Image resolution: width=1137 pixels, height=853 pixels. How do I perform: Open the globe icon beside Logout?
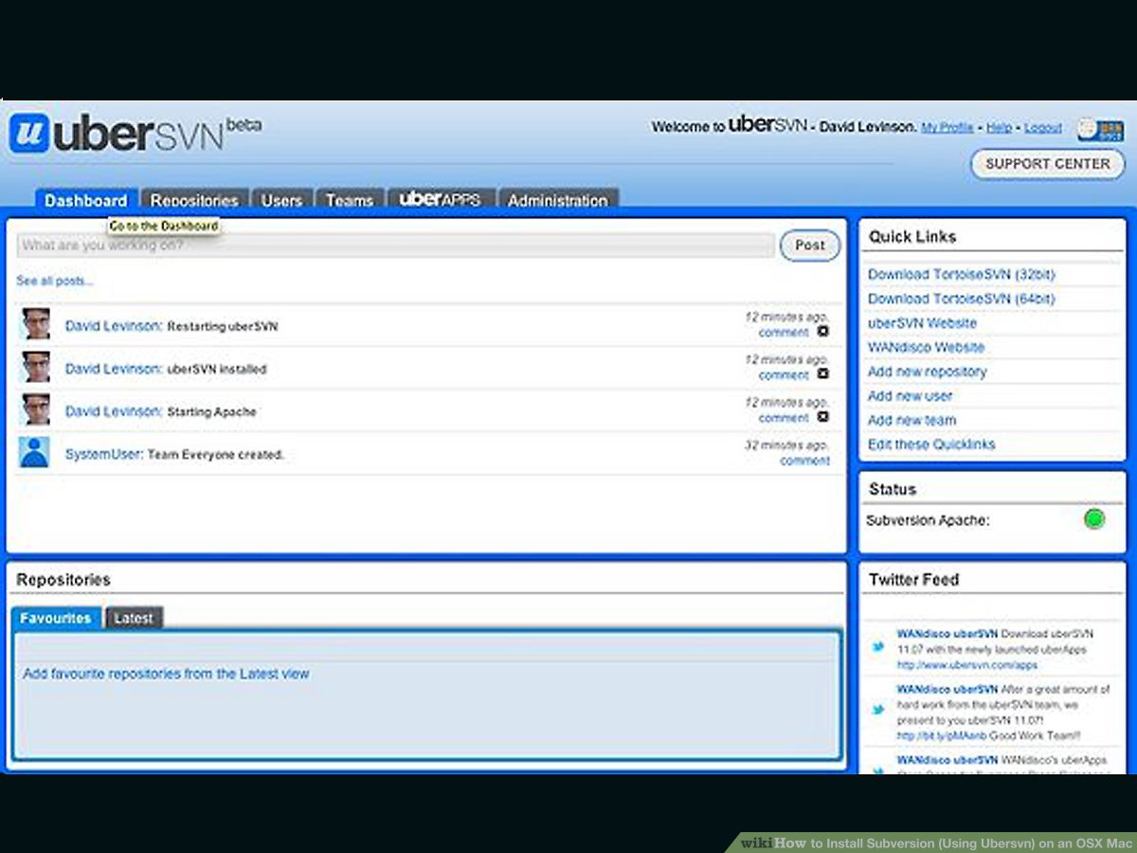click(x=1098, y=129)
